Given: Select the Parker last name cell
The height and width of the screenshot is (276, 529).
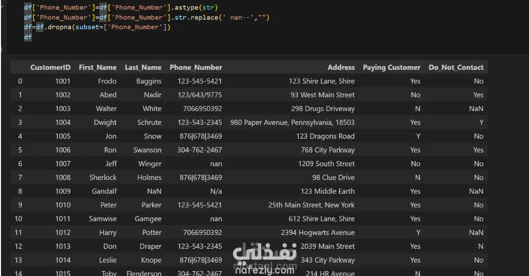Looking at the screenshot, I should tap(151, 205).
